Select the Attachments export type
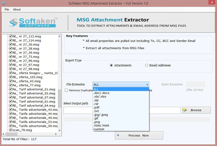The height and width of the screenshot is (146, 217). [111, 65]
